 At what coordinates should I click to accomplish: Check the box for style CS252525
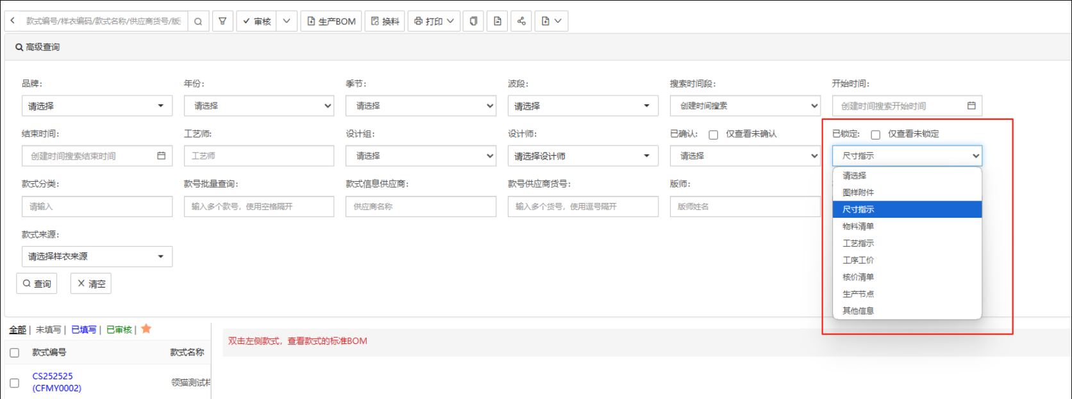[x=15, y=382]
